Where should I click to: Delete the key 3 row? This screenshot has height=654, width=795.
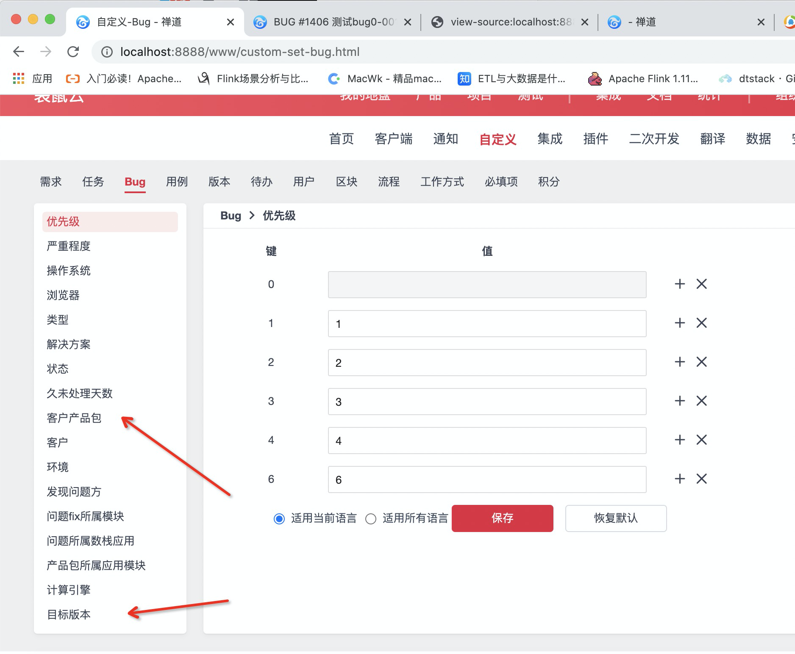[x=702, y=401]
